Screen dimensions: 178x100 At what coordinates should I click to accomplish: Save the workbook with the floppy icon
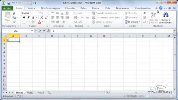click(x=9, y=3)
